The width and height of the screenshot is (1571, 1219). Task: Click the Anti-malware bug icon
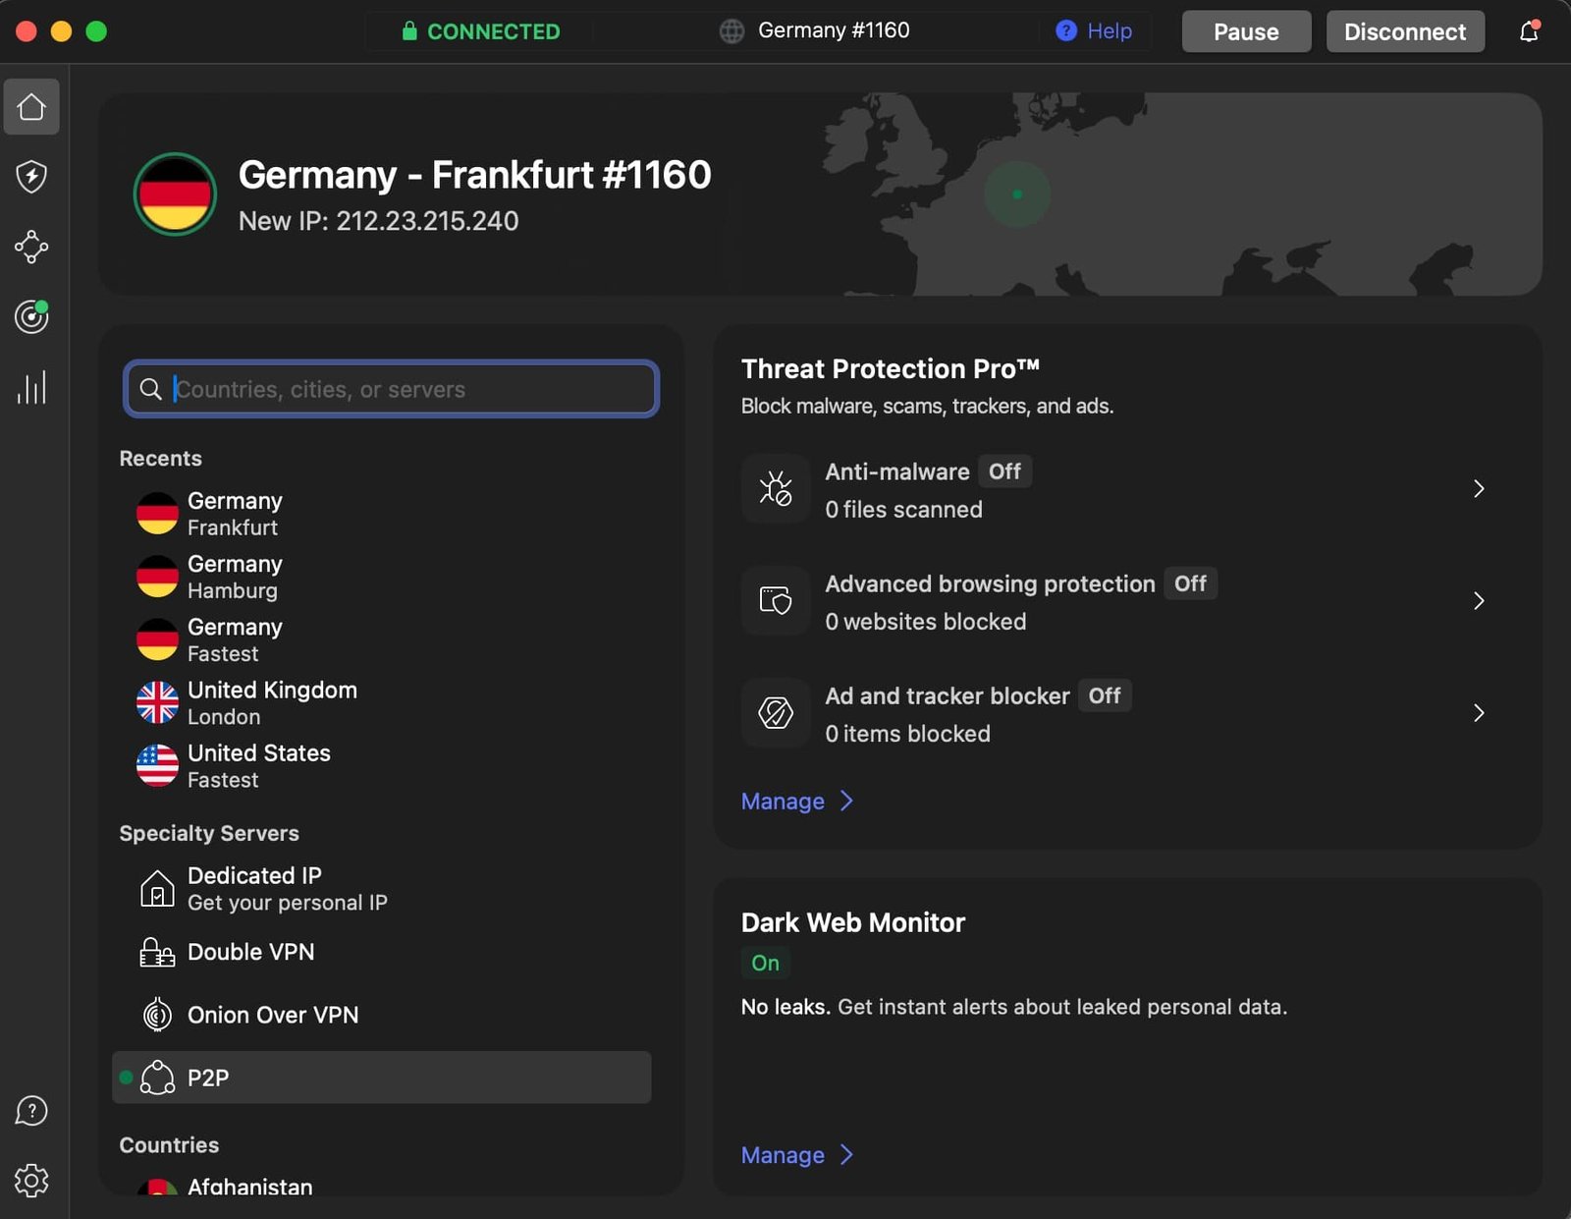pyautogui.click(x=776, y=488)
